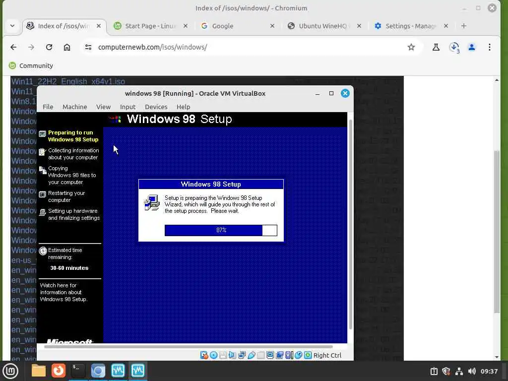Click the network adapter indicator in VirtualBox
Image resolution: width=508 pixels, height=381 pixels.
pos(242,355)
